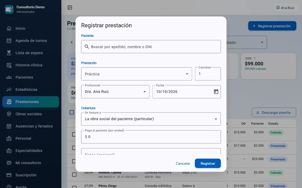This screenshot has height=188, width=302.
Task: Click the Personal badge icon
Action: (x=9, y=138)
